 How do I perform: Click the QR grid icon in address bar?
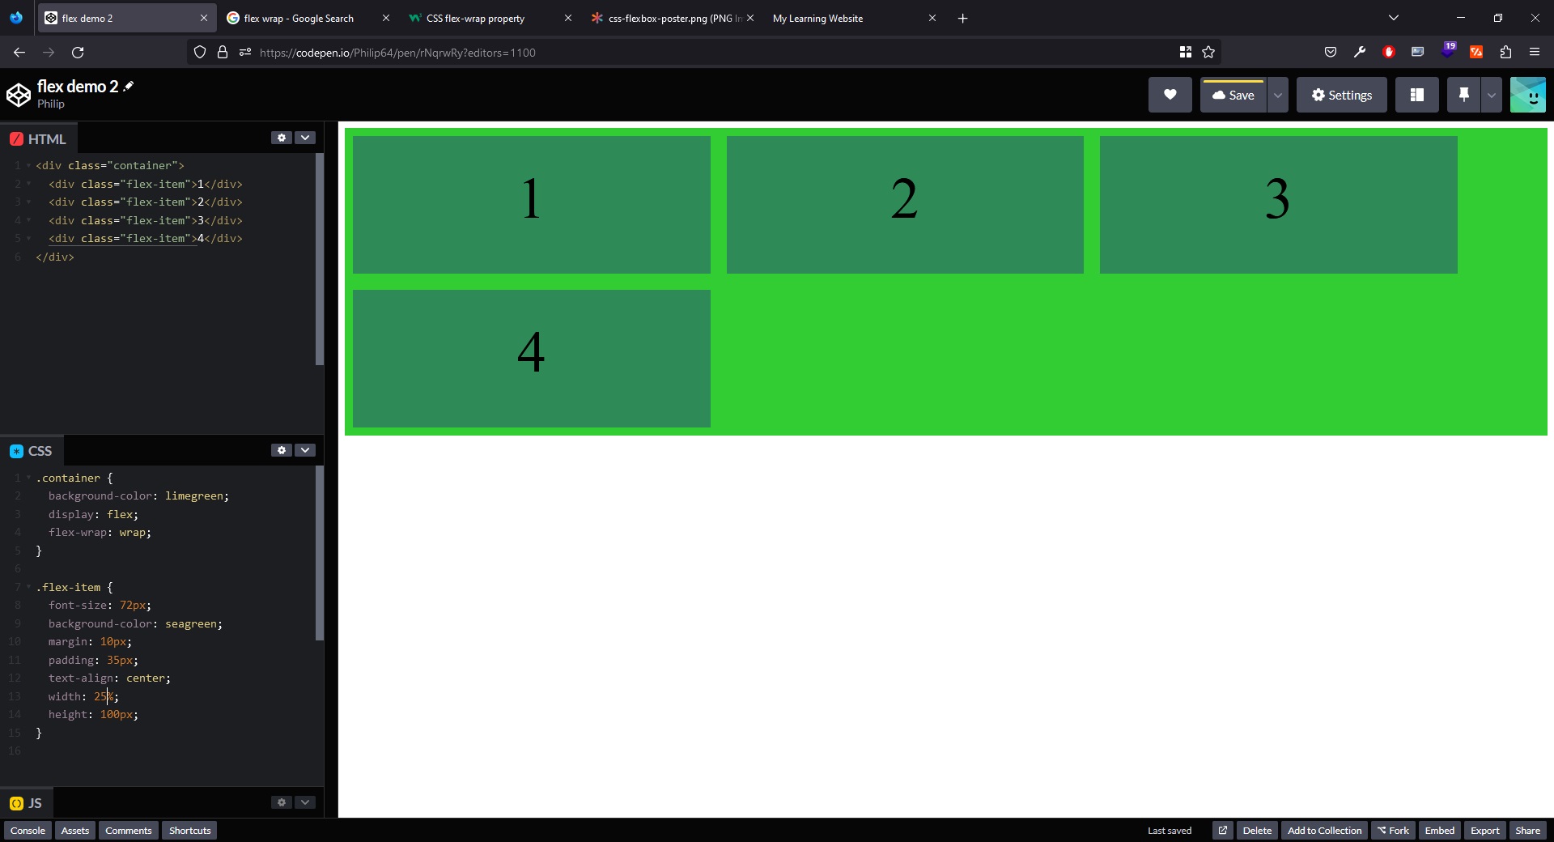[1186, 52]
